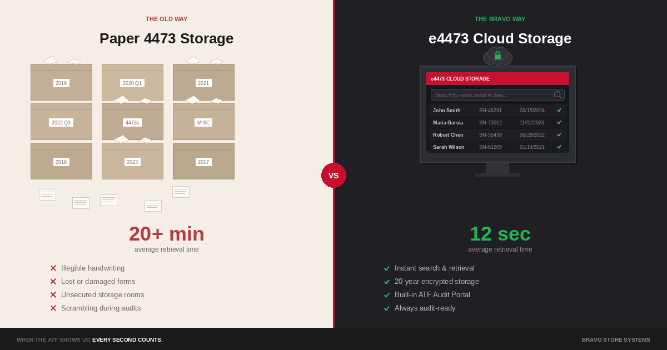
Task: Click the green check beside Built-in ATF Audit Portal
Action: [387, 295]
